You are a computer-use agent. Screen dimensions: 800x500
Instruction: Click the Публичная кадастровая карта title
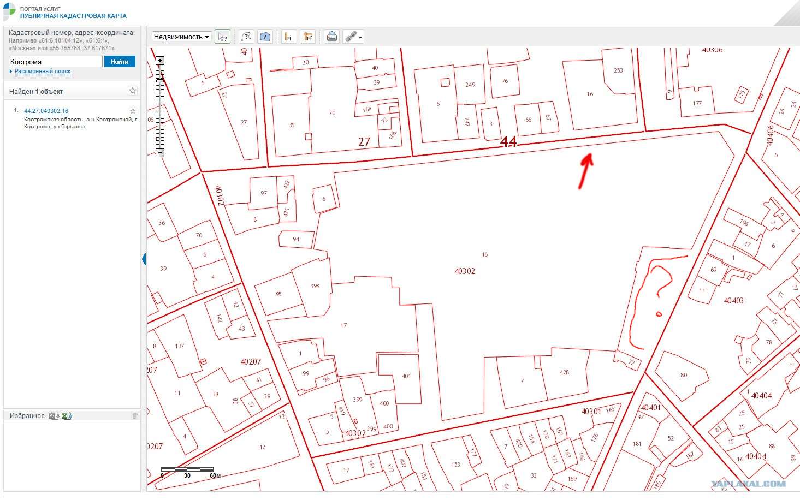73,16
